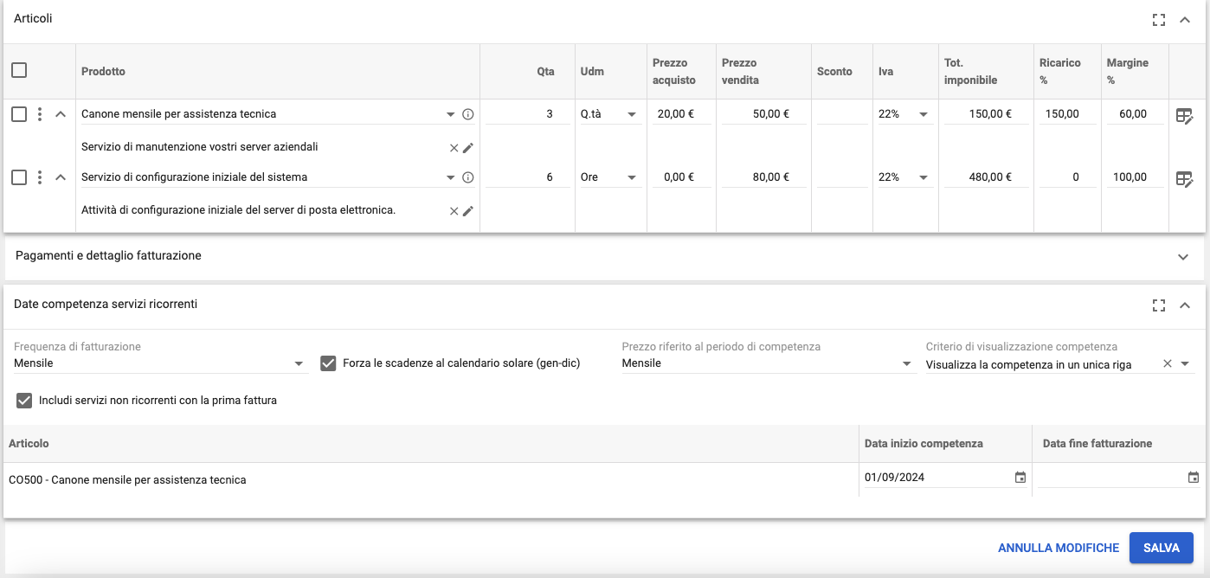Image resolution: width=1210 pixels, height=578 pixels.
Task: Clear the Attività di configurazione description
Action: [454, 211]
